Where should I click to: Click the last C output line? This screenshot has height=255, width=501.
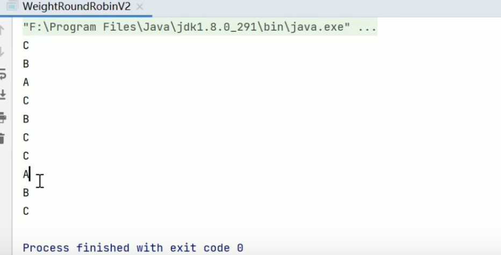tap(26, 211)
